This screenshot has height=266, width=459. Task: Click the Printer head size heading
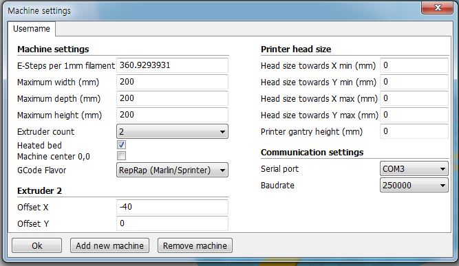click(x=296, y=49)
